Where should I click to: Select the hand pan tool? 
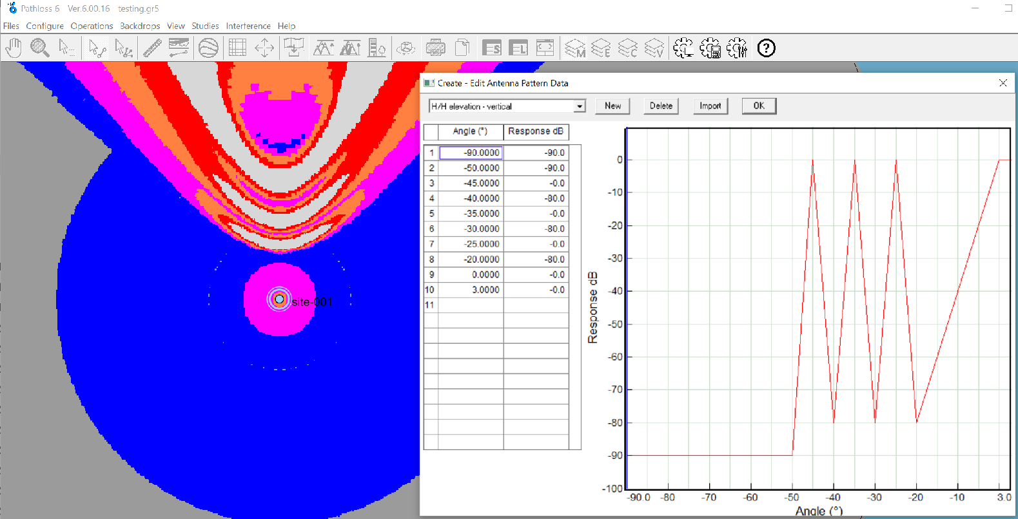[14, 48]
